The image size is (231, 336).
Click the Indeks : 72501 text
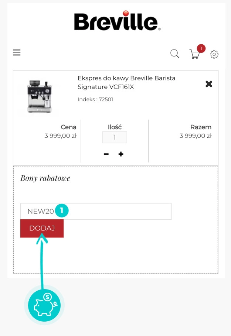tap(95, 99)
